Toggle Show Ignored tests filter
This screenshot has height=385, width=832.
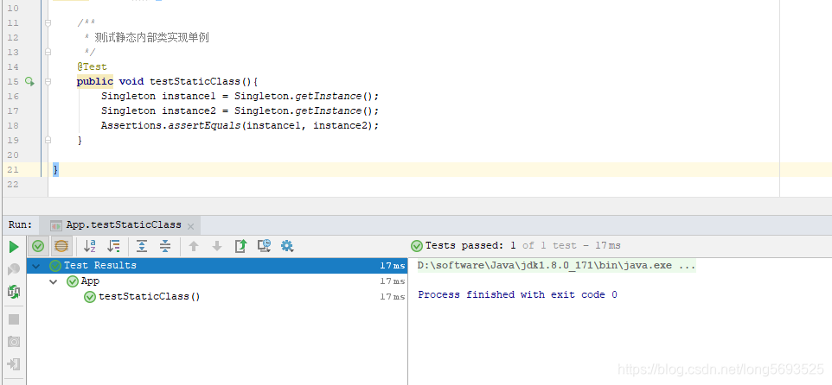pyautogui.click(x=61, y=246)
